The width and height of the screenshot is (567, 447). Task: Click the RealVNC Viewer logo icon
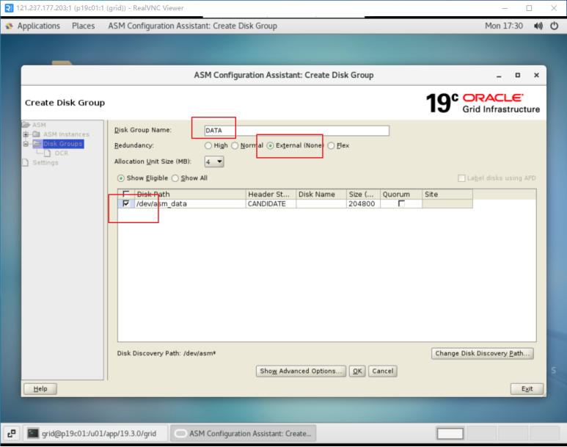pyautogui.click(x=9, y=8)
